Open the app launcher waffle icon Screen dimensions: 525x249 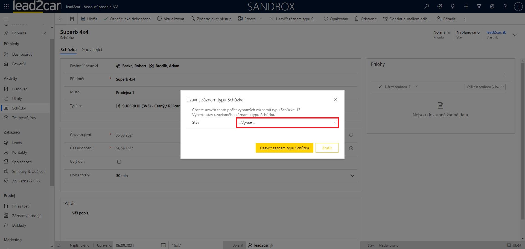pos(6,6)
